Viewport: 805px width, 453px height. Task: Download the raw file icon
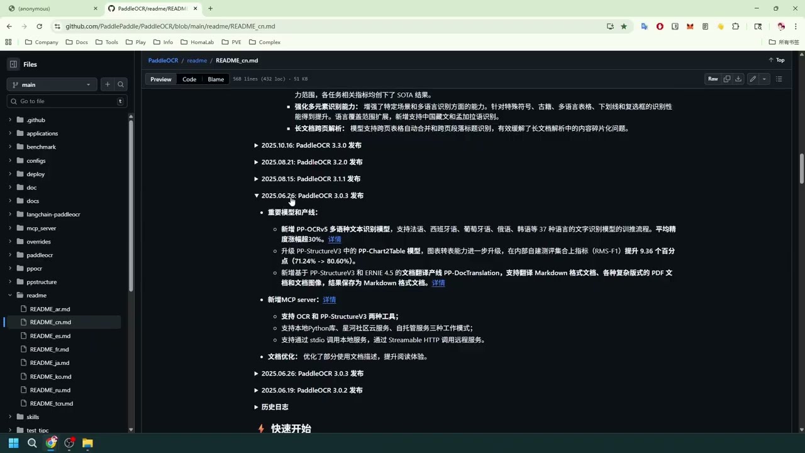coord(738,79)
